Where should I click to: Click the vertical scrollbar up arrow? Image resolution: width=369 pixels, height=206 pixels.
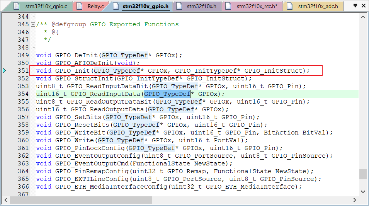[x=363, y=17]
